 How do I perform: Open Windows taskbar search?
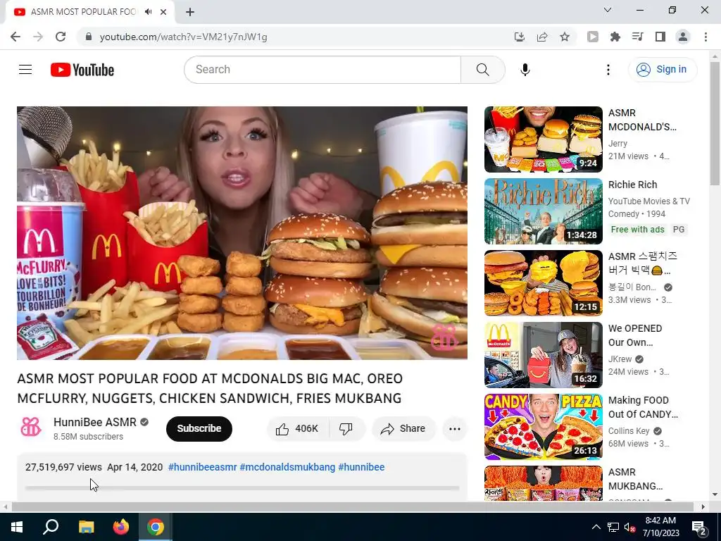51,527
